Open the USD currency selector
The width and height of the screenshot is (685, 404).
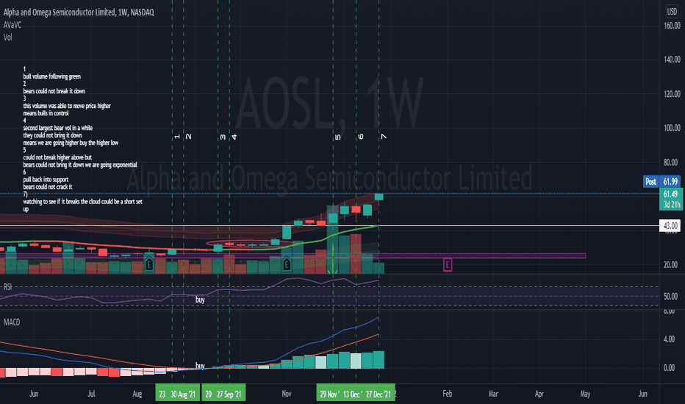pyautogui.click(x=672, y=11)
